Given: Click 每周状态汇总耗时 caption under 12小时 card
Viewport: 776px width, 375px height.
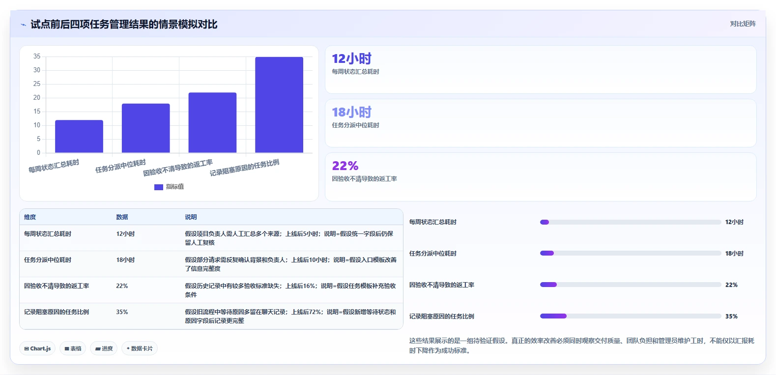Looking at the screenshot, I should click(x=355, y=72).
